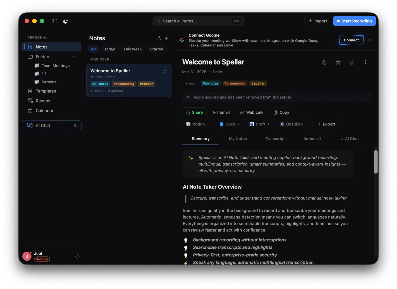Open AI Chat from the sidebar
Viewport: 397px width, 289px height.
(x=51, y=125)
